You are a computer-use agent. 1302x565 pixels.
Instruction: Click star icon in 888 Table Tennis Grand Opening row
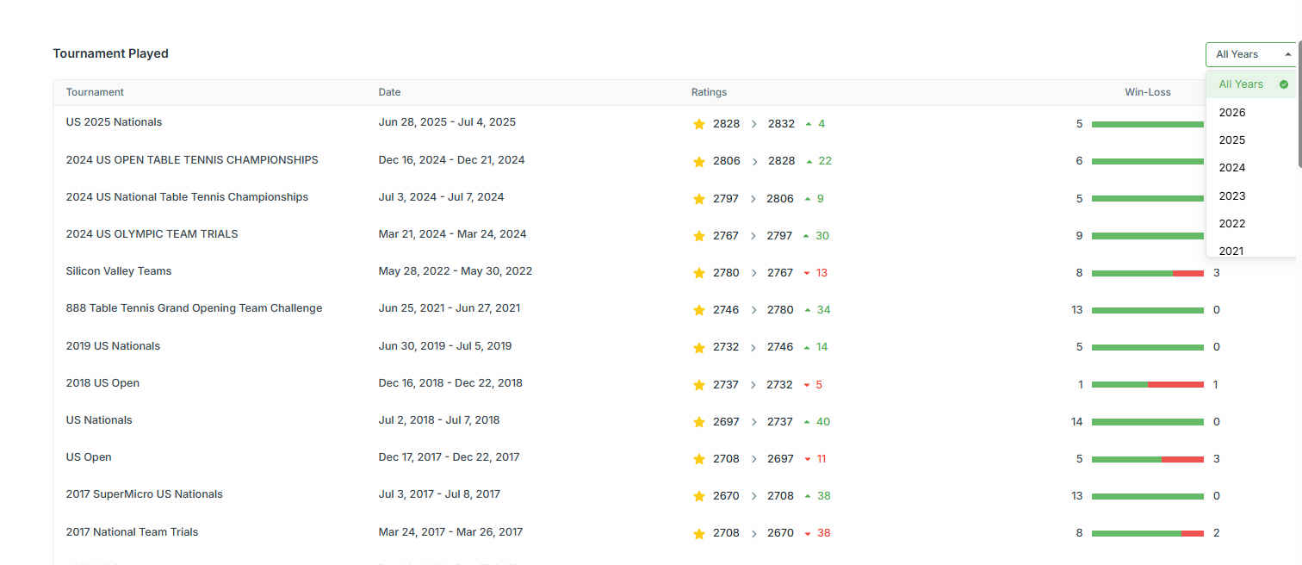pos(699,310)
